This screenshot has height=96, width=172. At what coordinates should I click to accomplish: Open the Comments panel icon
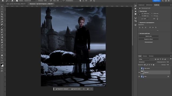pos(135,14)
